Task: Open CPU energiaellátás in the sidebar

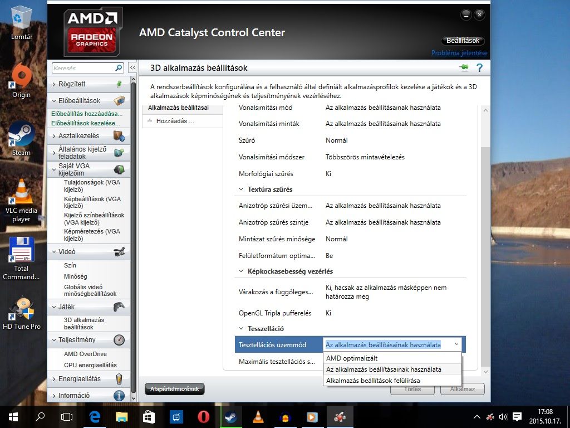Action: click(x=90, y=364)
